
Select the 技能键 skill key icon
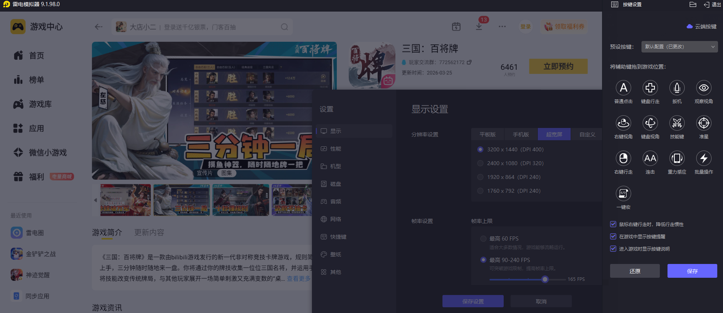[x=677, y=123]
